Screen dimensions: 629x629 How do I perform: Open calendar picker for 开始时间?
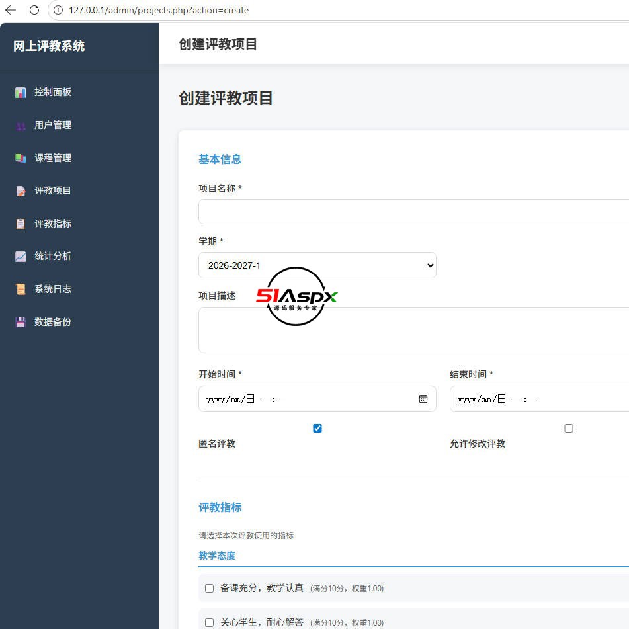click(423, 399)
